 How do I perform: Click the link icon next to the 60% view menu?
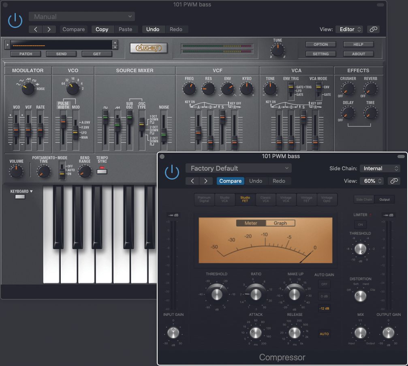pos(393,181)
